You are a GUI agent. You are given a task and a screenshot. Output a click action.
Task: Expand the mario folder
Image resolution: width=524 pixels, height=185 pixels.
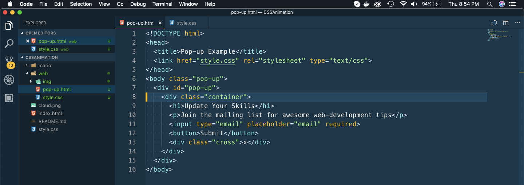[x=27, y=66]
